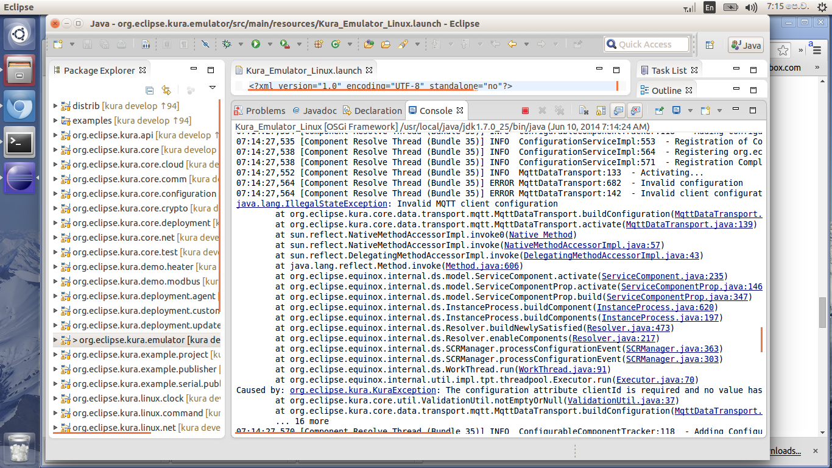Screen dimensions: 832x468
Task: Expand org.eclipse.kura.emulator project node
Action: coord(56,340)
